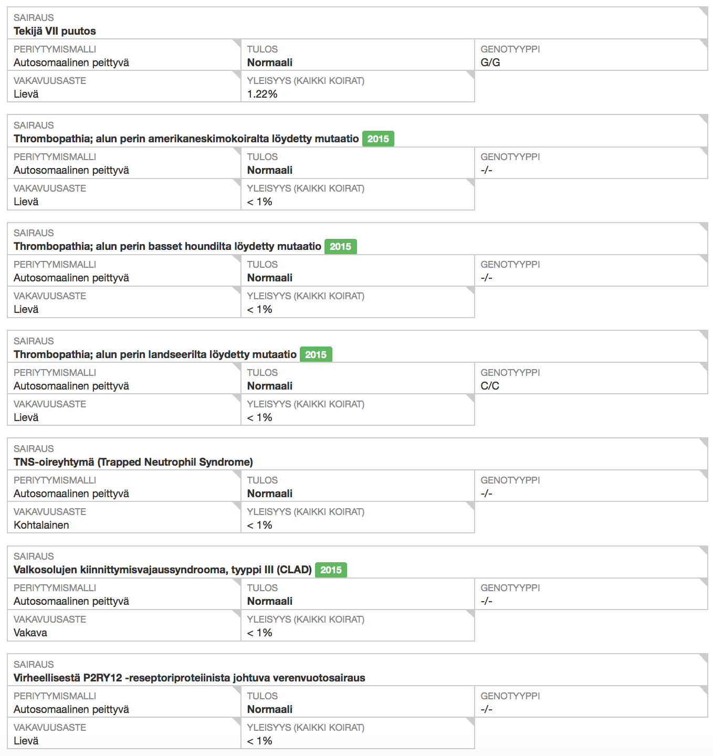Image resolution: width=713 pixels, height=756 pixels.
Task: Click corner triangle in basset hound Tulos cell
Action: (x=471, y=259)
